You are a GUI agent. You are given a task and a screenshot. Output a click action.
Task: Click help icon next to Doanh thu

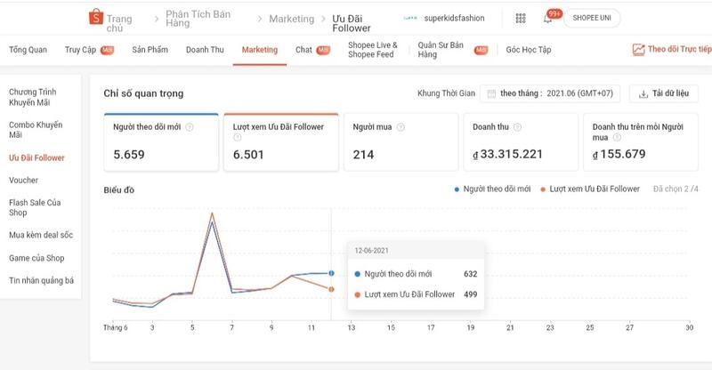[x=516, y=127]
